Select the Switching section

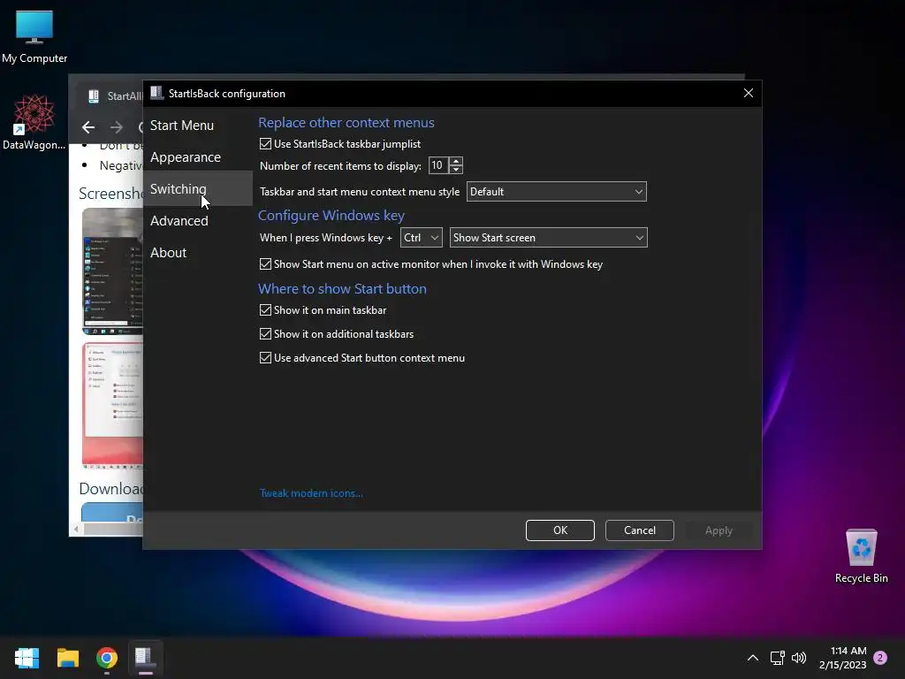tap(197, 189)
